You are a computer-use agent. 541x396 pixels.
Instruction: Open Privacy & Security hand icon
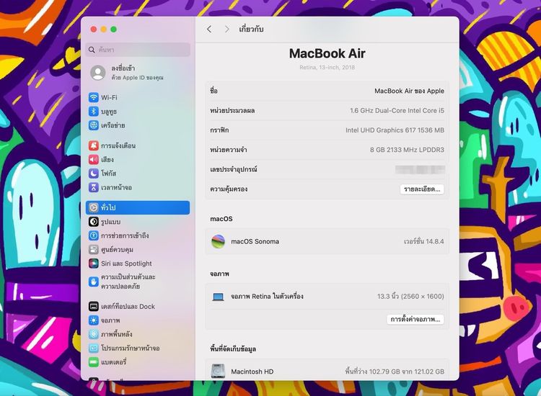coord(94,282)
